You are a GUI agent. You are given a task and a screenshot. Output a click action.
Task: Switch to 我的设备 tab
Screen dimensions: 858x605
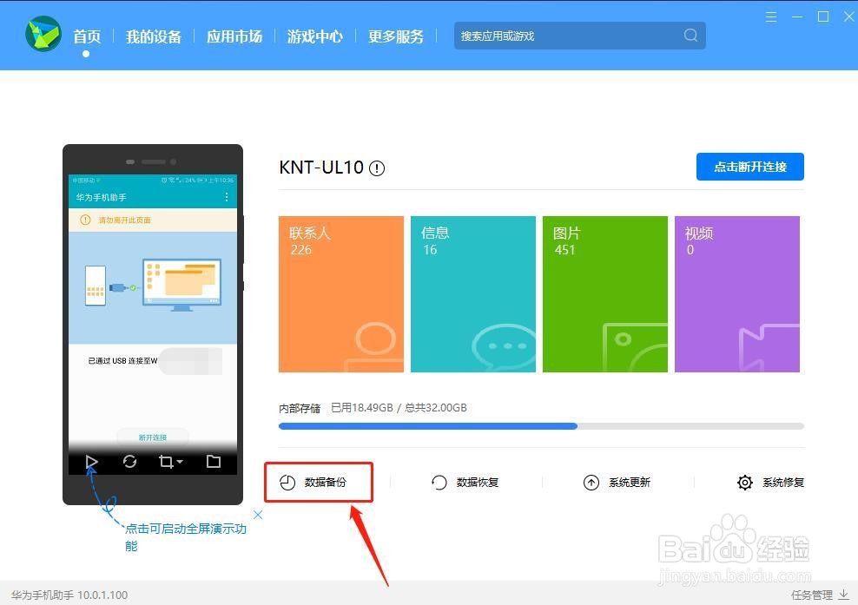coord(153,36)
